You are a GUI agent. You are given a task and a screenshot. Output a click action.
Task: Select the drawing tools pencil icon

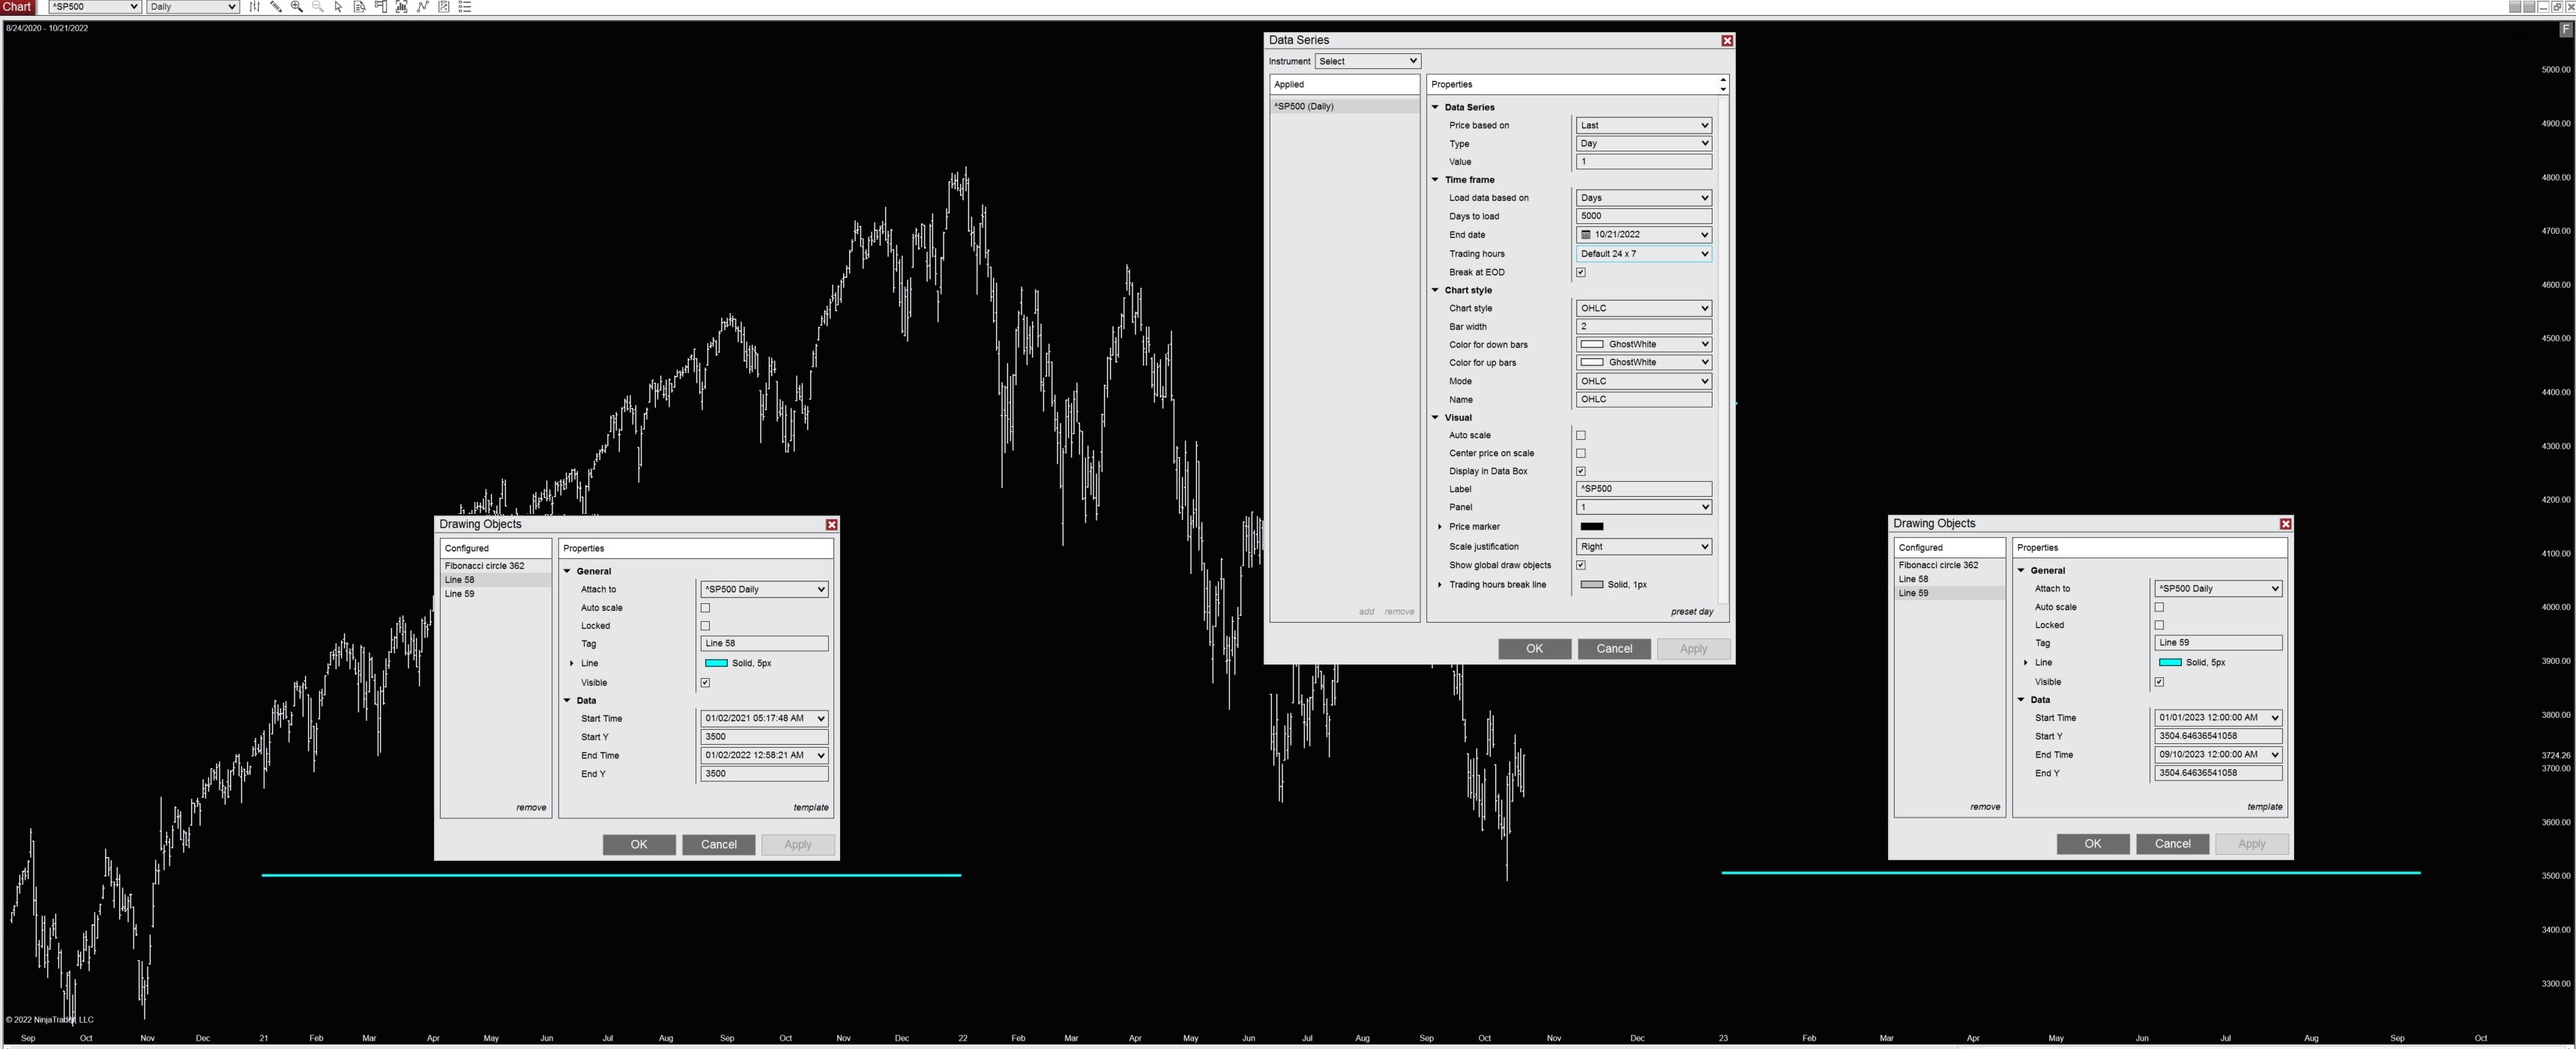coord(276,7)
